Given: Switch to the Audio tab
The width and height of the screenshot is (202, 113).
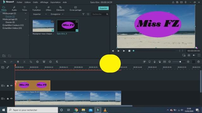Looking at the screenshot, I should click(x=14, y=8).
